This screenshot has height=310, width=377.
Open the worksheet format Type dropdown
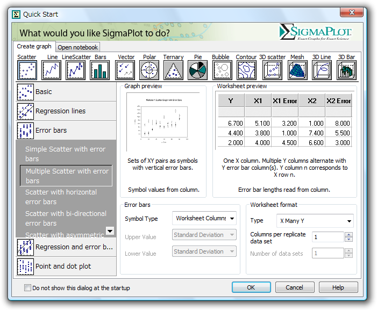coord(315,221)
